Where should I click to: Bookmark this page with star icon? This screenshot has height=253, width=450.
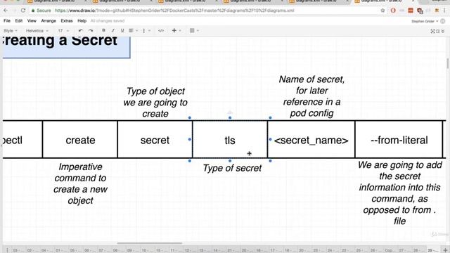382,11
